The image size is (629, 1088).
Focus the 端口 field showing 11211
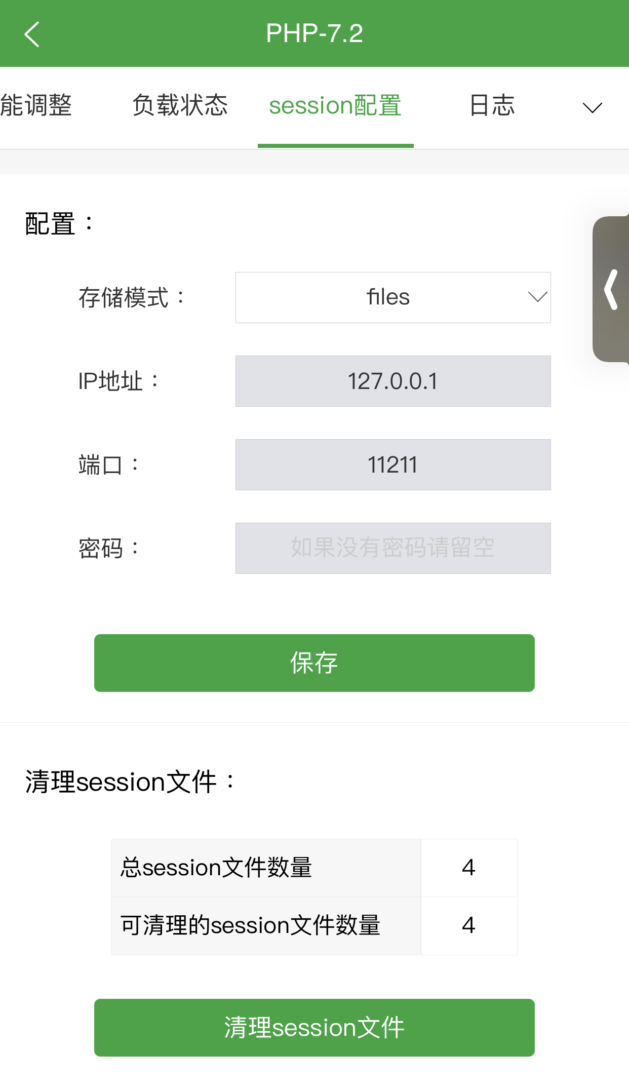[x=393, y=464]
